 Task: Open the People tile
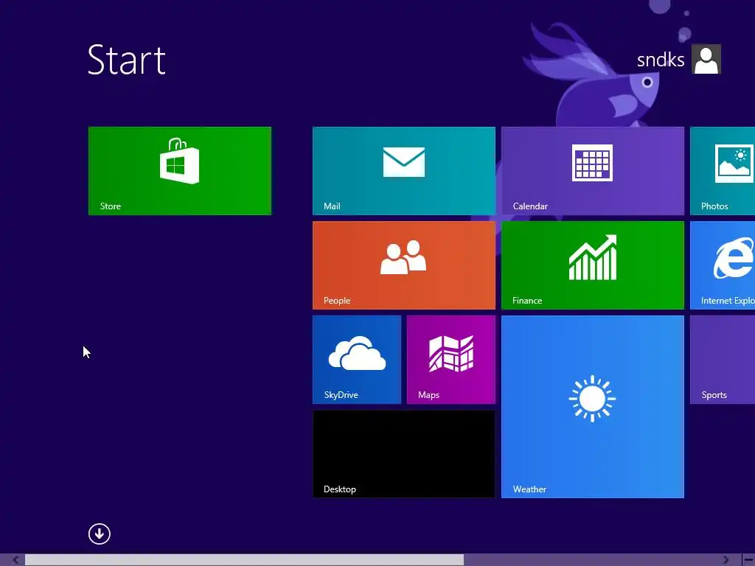point(403,265)
